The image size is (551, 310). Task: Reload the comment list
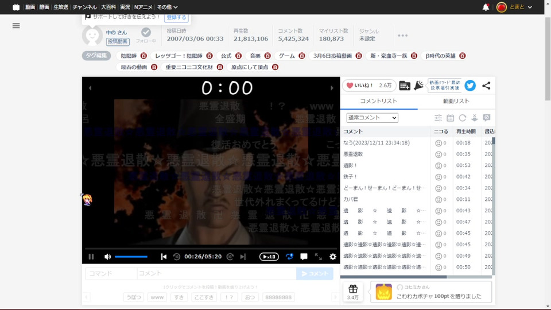[463, 118]
